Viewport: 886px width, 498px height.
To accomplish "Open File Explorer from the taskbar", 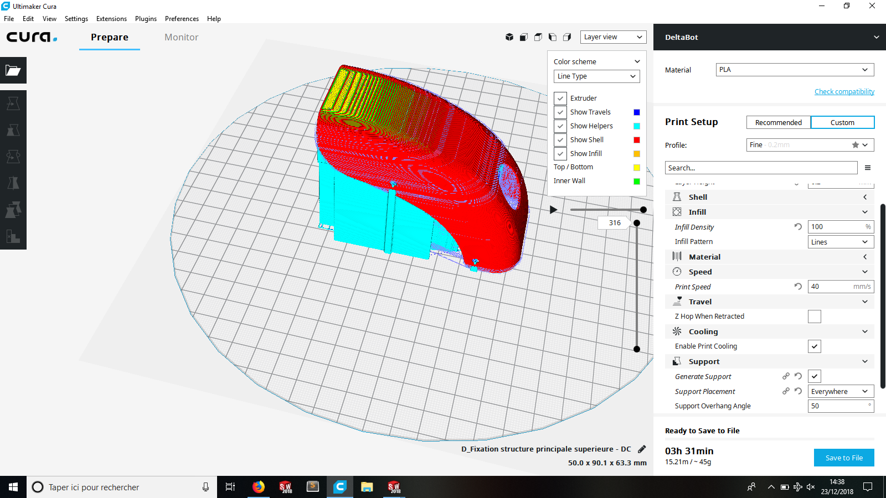I will (367, 487).
